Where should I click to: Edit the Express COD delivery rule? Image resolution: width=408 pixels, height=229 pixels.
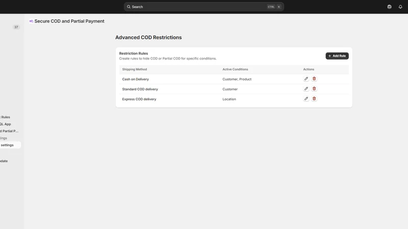306,99
